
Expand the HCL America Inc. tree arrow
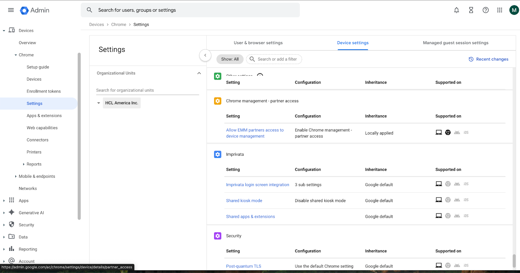[x=98, y=103]
